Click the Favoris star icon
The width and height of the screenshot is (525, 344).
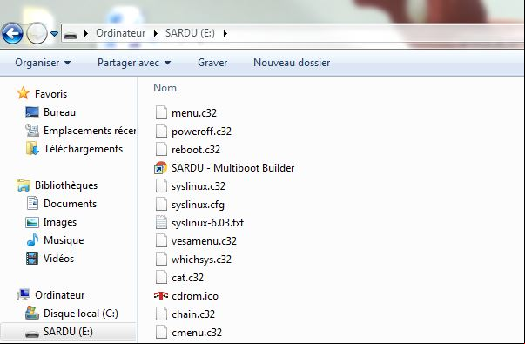[24, 93]
